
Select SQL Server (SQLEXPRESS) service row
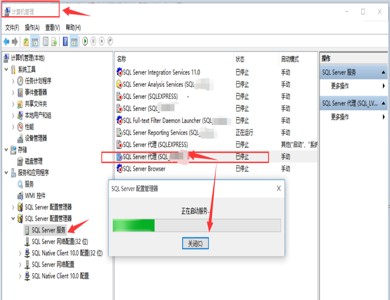point(217,97)
